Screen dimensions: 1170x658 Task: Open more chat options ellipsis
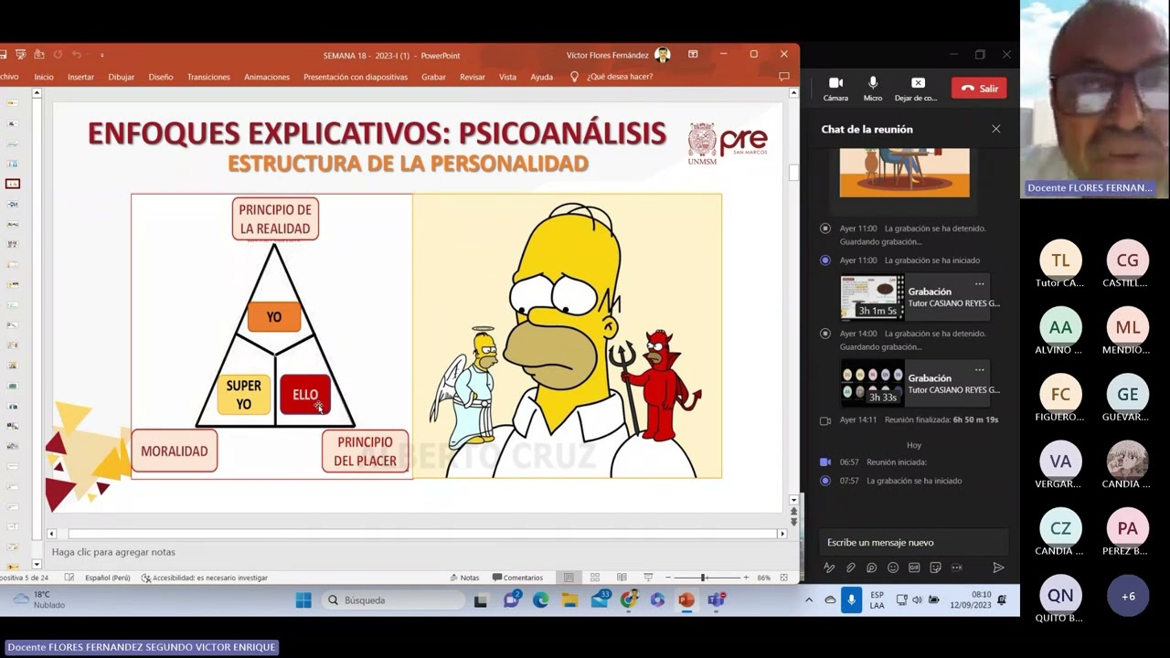pos(957,568)
